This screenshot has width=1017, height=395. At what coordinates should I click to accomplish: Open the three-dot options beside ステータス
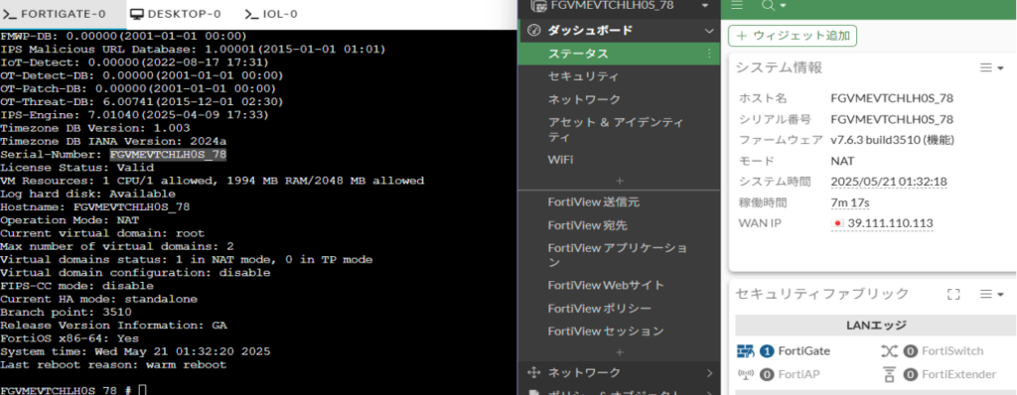click(709, 54)
